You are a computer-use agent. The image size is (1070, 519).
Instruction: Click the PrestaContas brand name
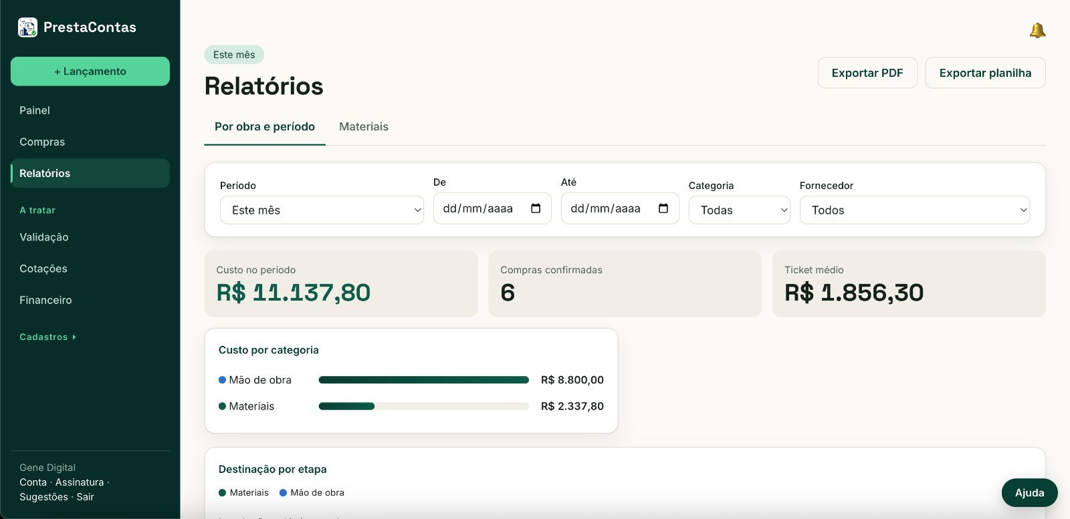pos(90,27)
